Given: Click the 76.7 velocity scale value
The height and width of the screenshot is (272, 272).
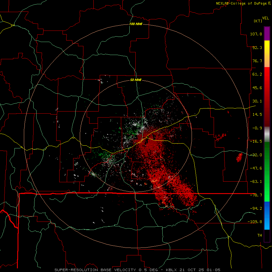Looking at the screenshot, I should [257, 61].
